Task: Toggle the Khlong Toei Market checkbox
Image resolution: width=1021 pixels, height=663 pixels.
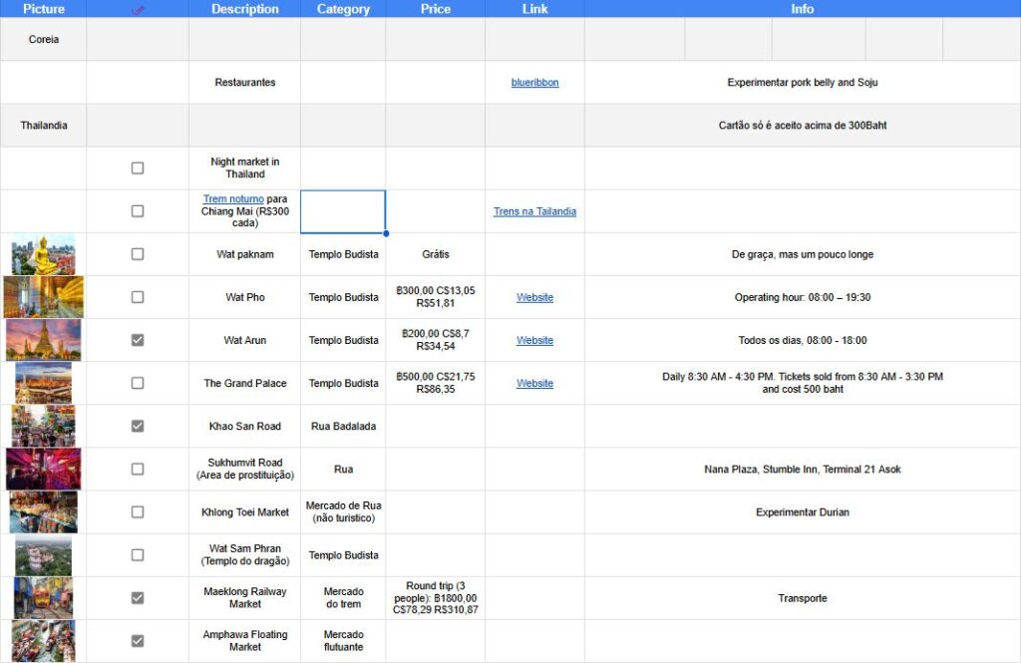Action: [x=138, y=511]
